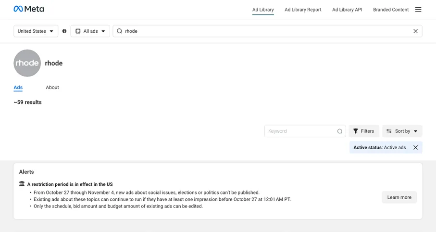Click the magnifier icon in Keyword field
Screen dimensions: 436x232
click(x=340, y=131)
